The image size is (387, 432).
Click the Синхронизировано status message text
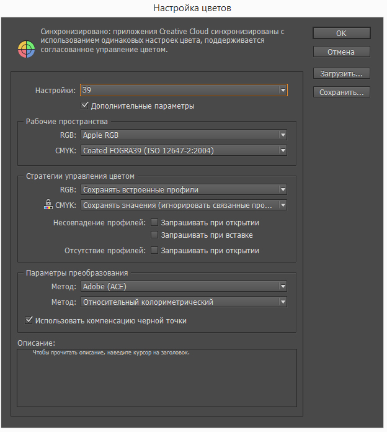coord(162,40)
